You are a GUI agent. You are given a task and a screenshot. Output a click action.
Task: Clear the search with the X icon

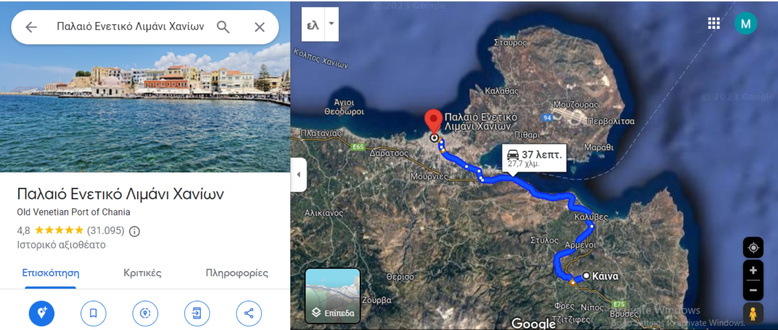(x=259, y=27)
